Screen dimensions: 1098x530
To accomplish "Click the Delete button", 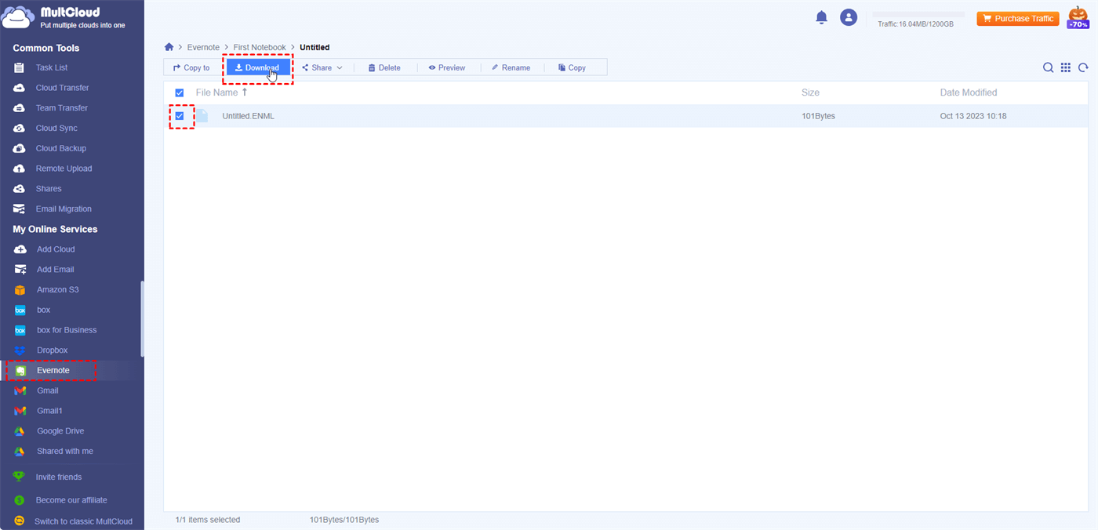I will point(384,68).
